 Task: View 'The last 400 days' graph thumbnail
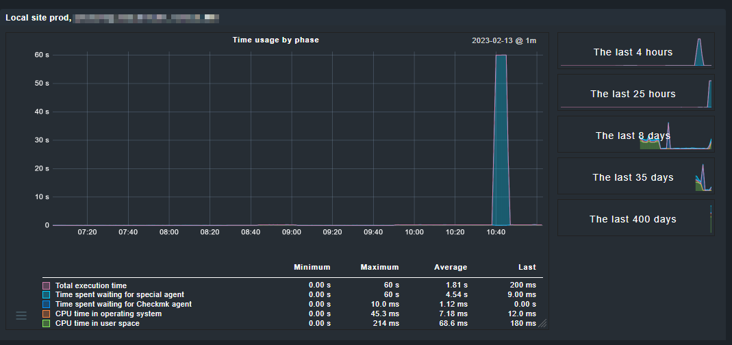tap(635, 218)
